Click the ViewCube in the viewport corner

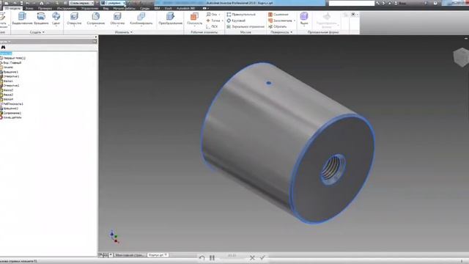461,57
